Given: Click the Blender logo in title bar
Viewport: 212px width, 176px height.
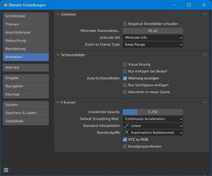Looking at the screenshot, I should click(5, 5).
